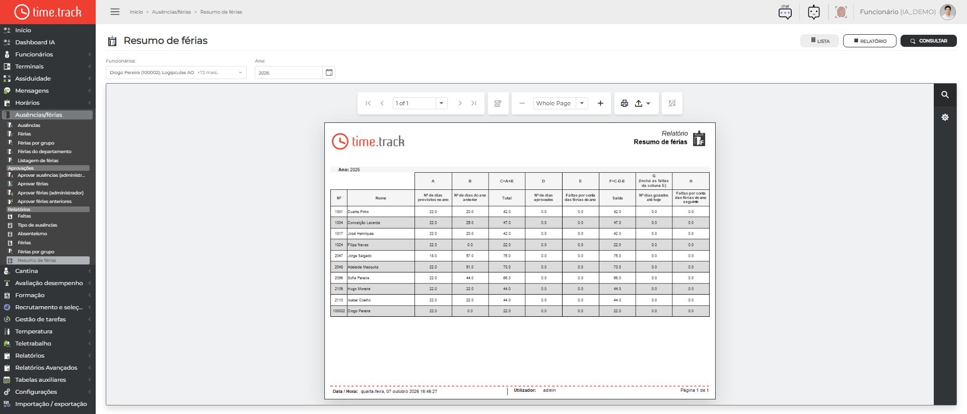
Task: Select Tipo de ausências report
Action: (37, 225)
